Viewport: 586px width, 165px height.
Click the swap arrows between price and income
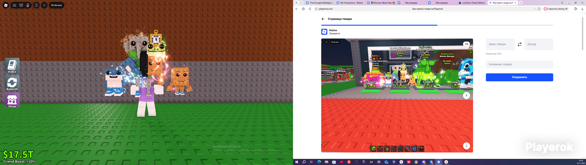tap(519, 44)
